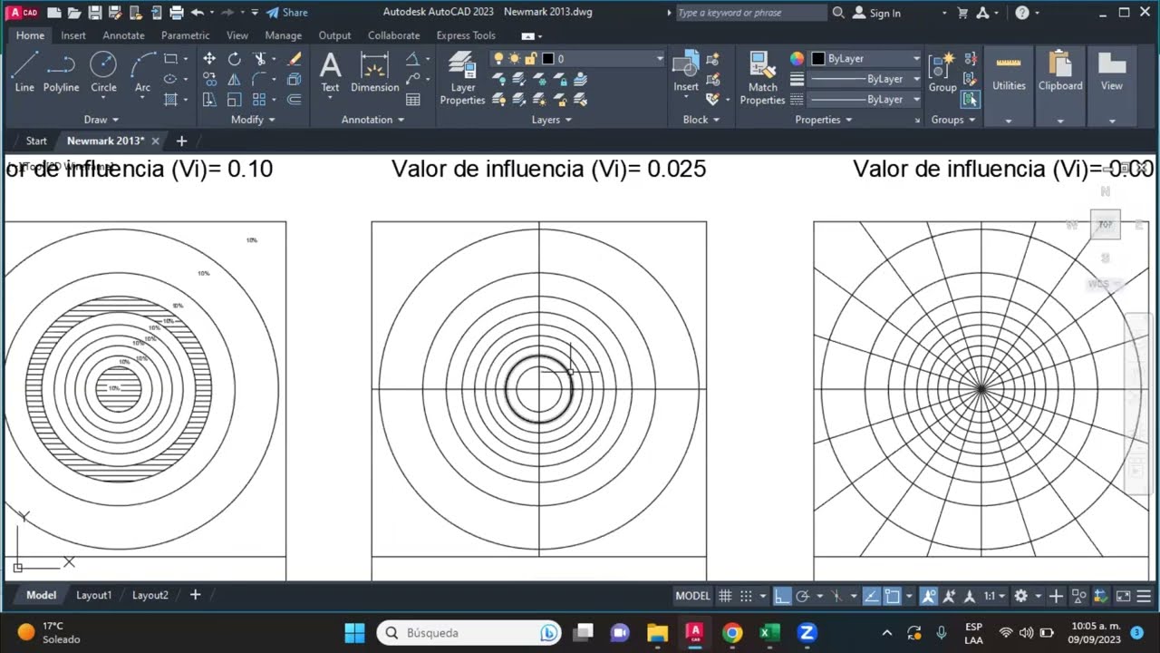1160x653 pixels.
Task: Click the Trim scissors icon
Action: coord(259,59)
